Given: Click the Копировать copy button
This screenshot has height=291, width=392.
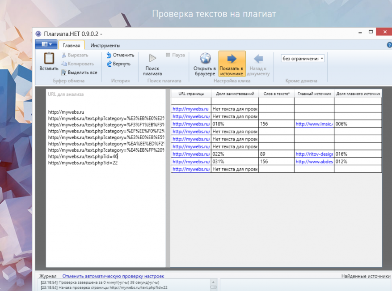Looking at the screenshot, I should (77, 64).
